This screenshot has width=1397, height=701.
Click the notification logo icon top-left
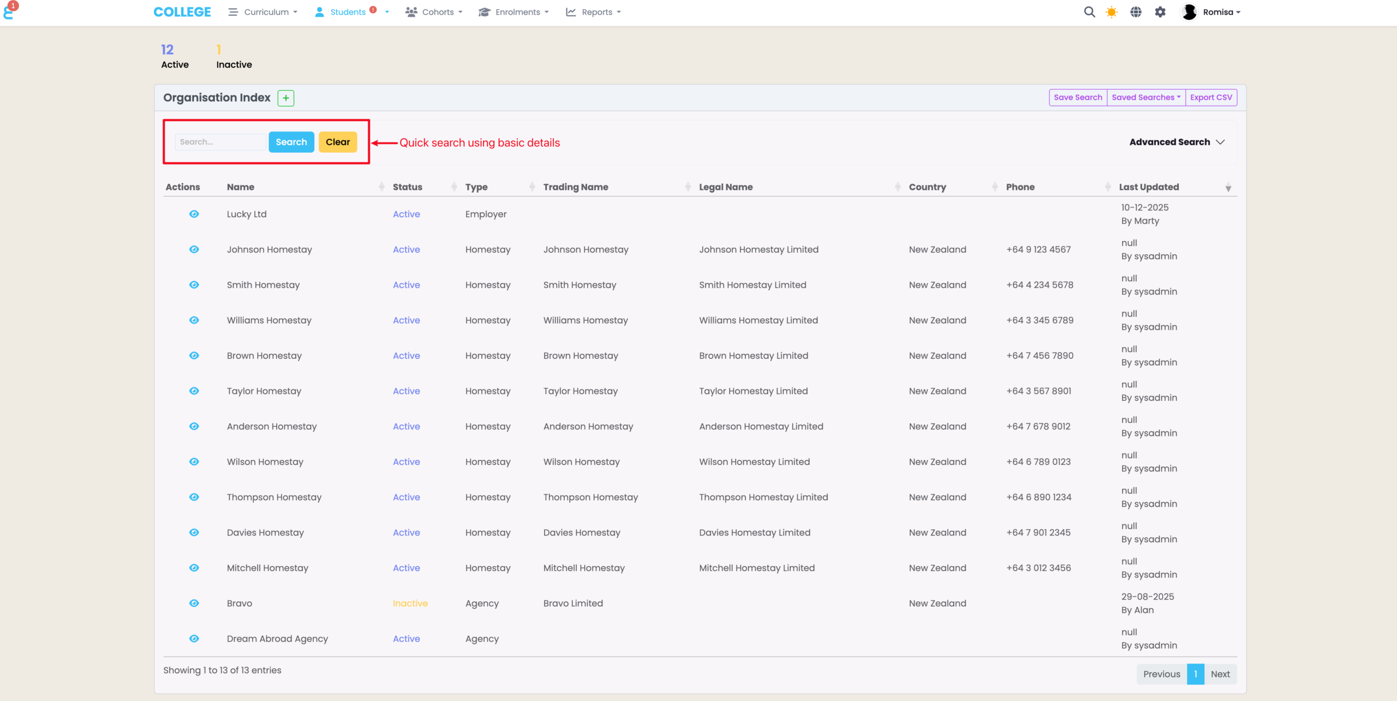pos(10,11)
